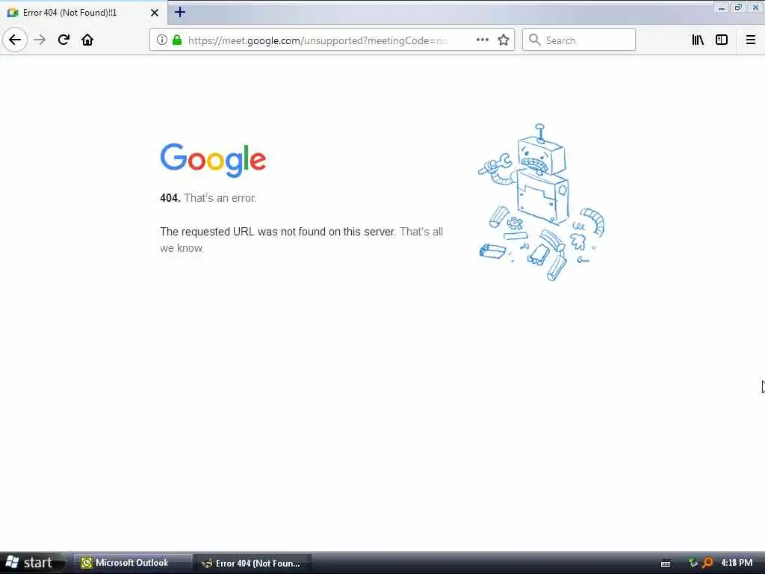Open the Library bookmarks and history button

698,40
